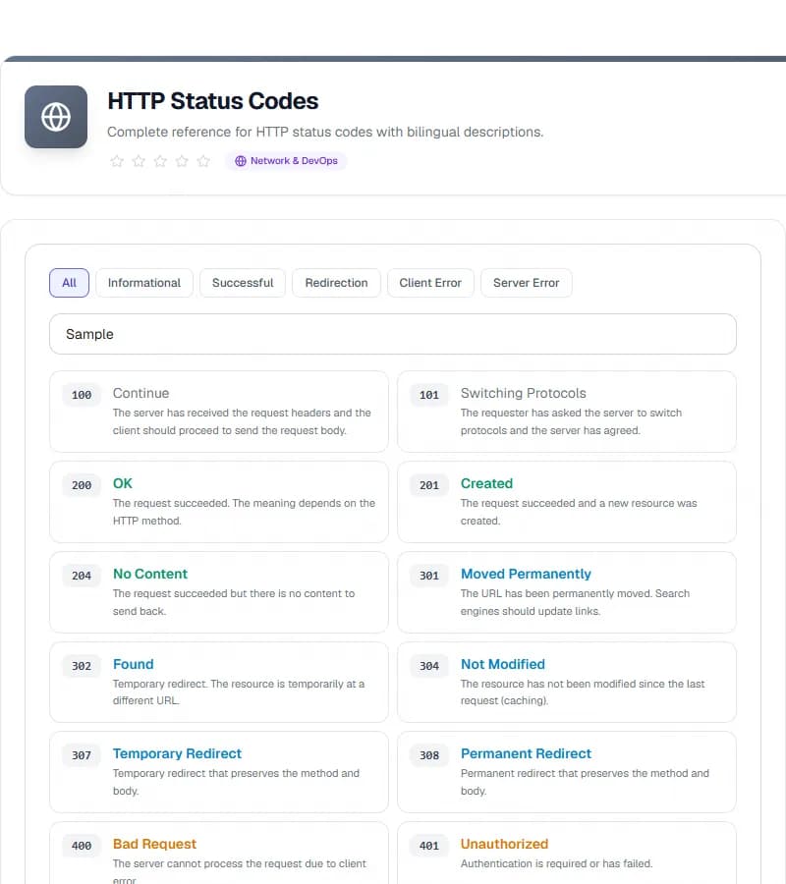
Task: Select the Found status title
Action: pos(133,664)
